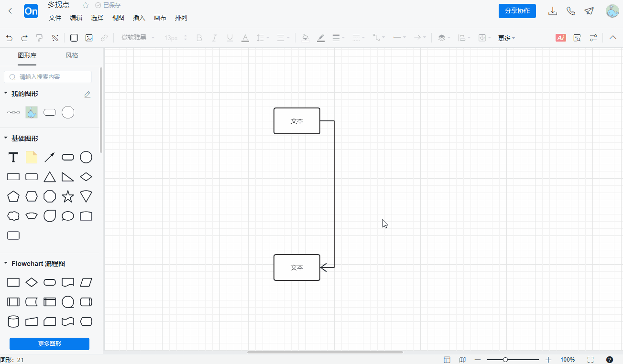Open the insert image tool
Viewport: 623px width, 364px height.
pyautogui.click(x=89, y=38)
